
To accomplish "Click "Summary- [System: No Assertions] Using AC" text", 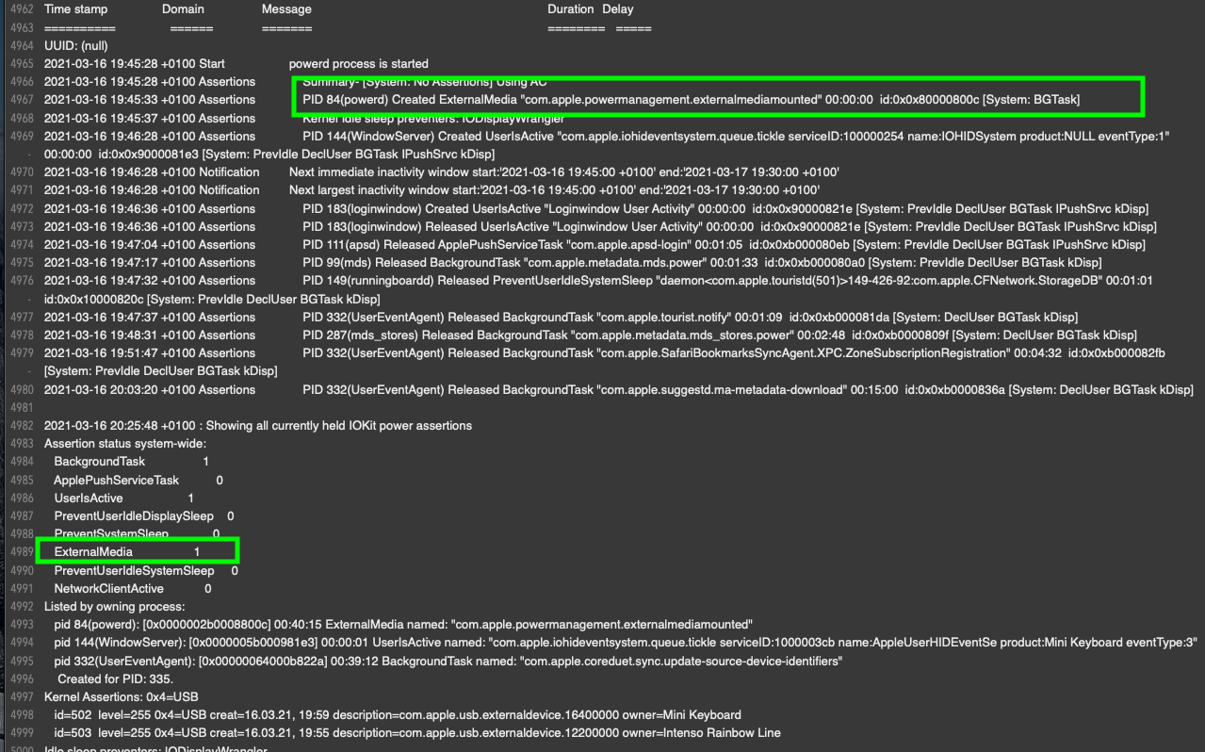I will 424,82.
